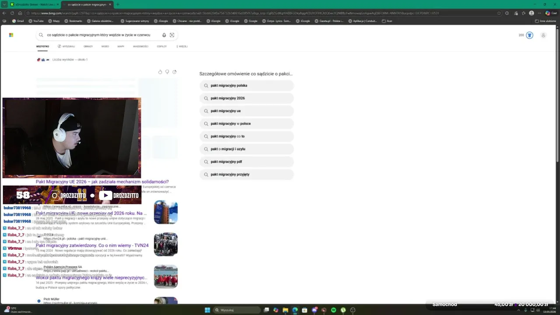
Task: Expand the WIĘCEJ search filter menu
Action: (182, 46)
